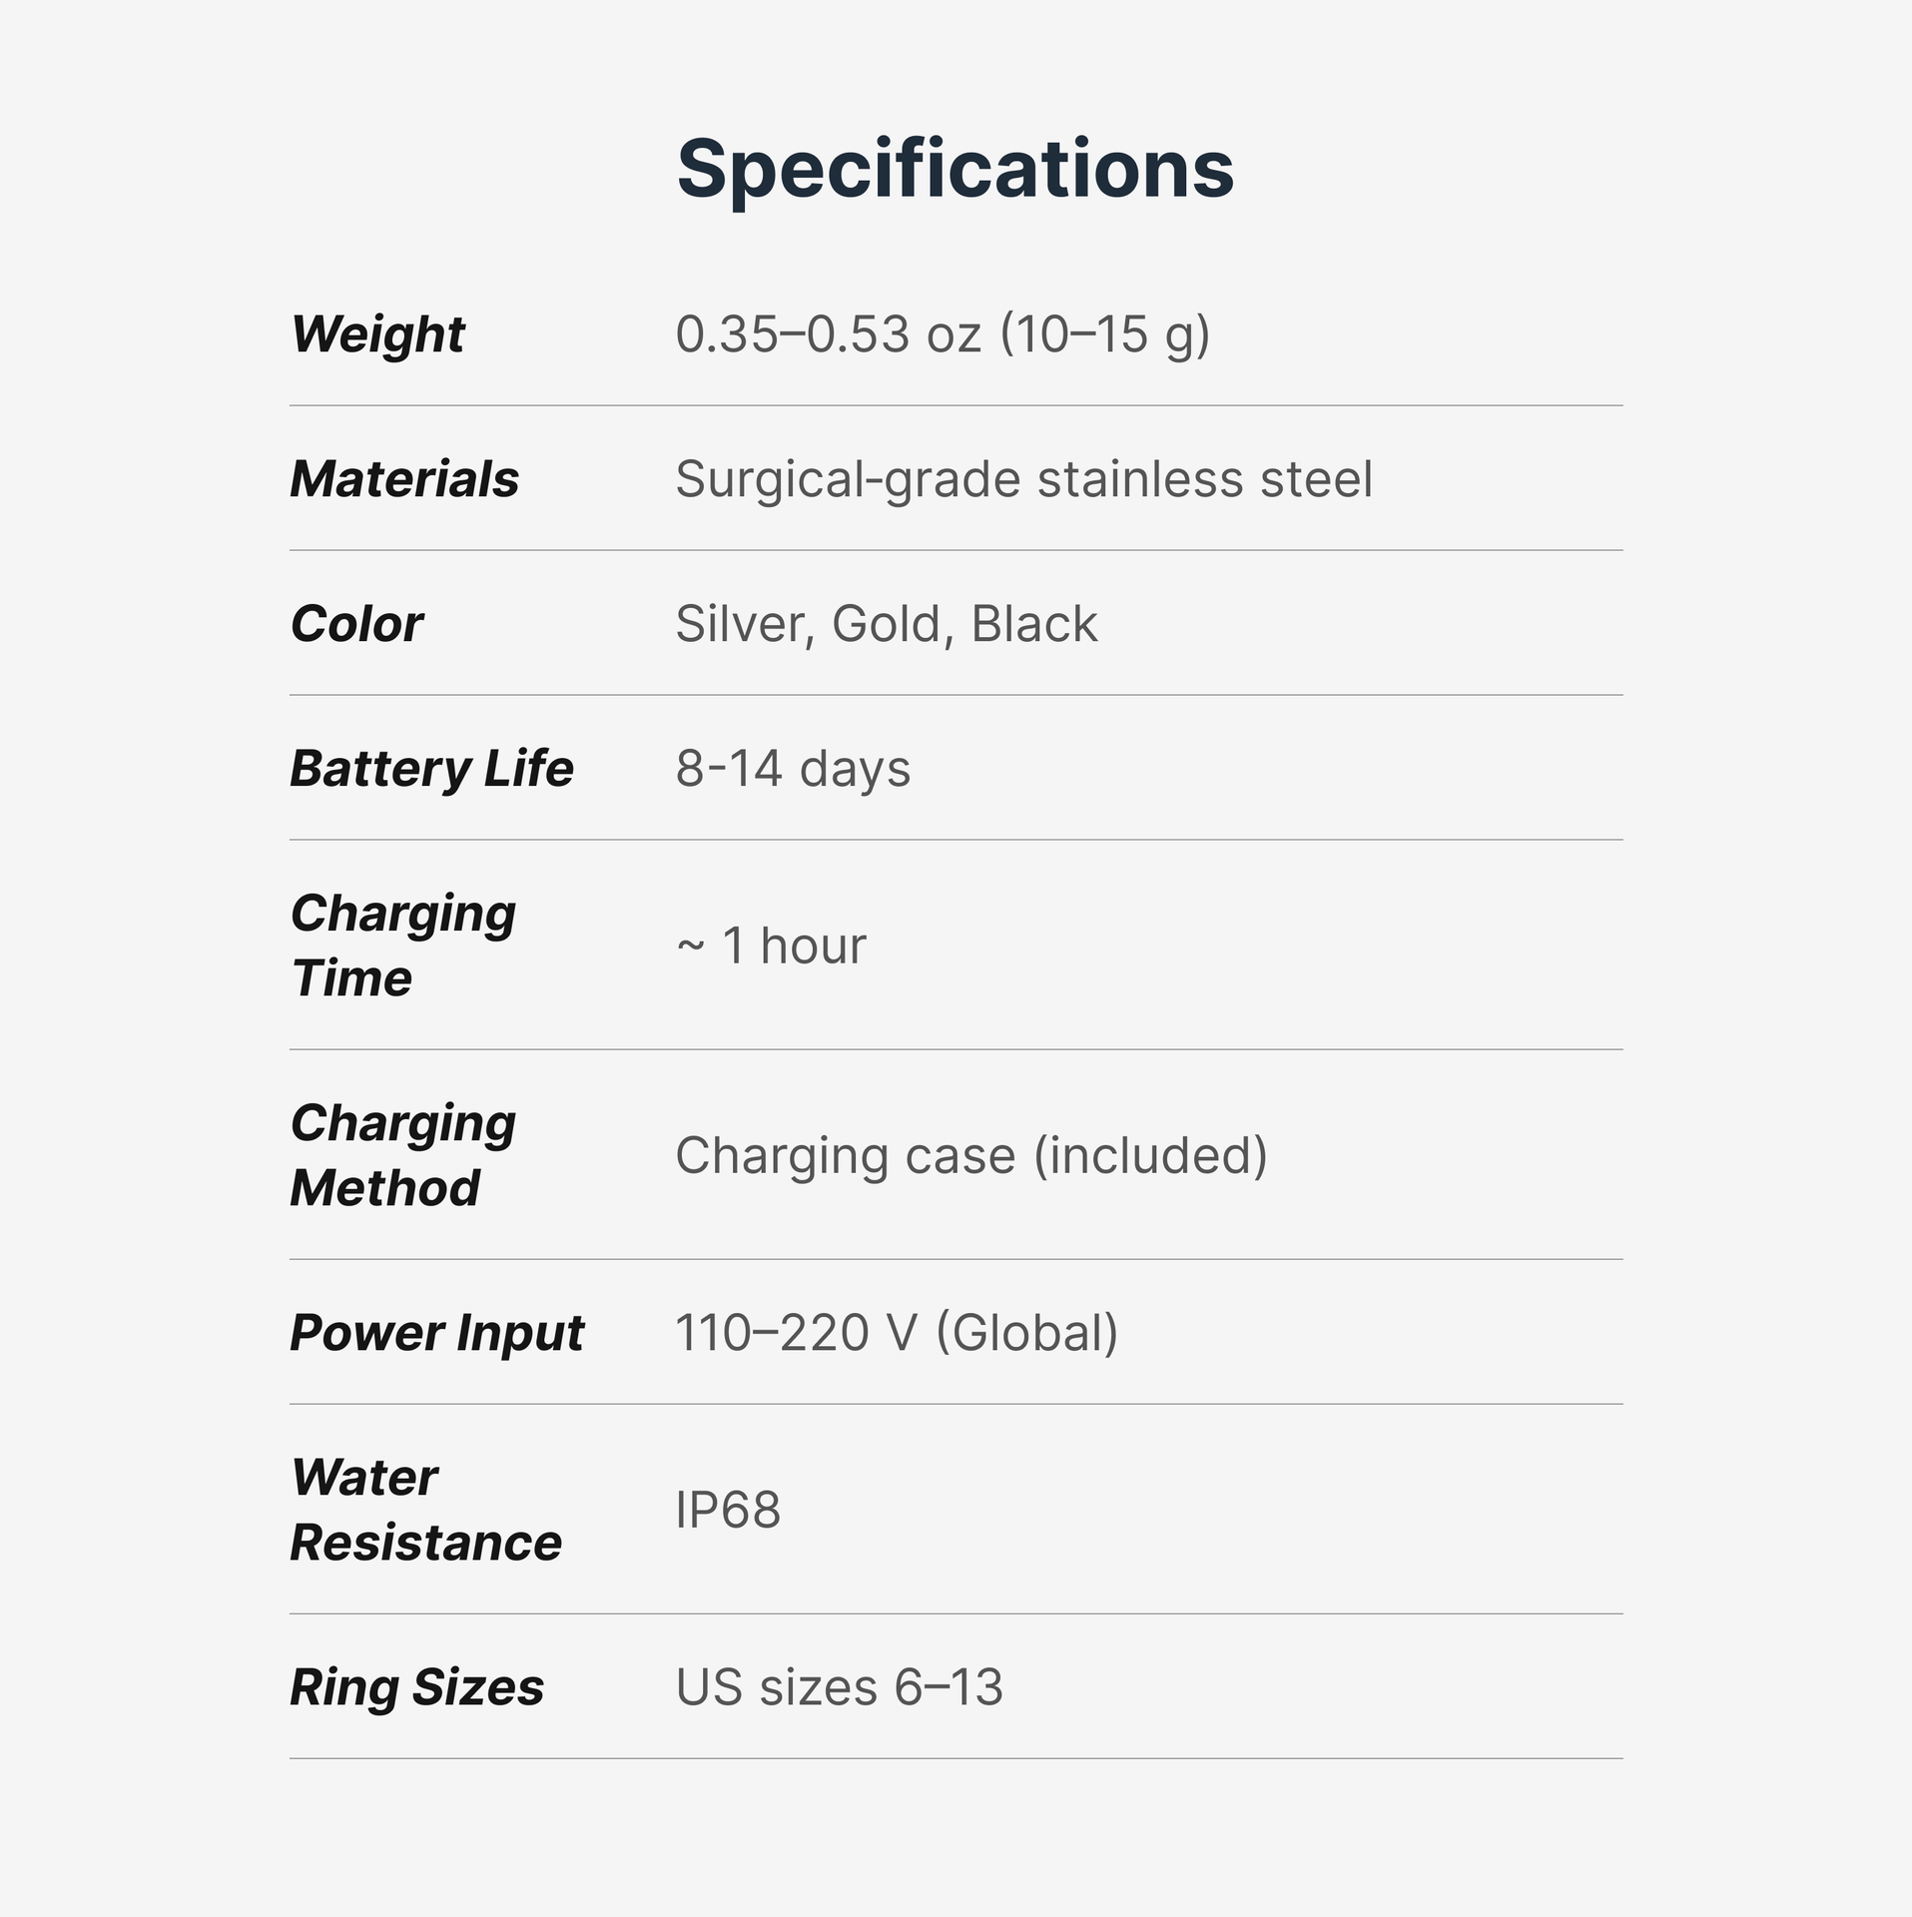Click the word Black in colors
This screenshot has height=1917, width=1912.
[x=1033, y=623]
